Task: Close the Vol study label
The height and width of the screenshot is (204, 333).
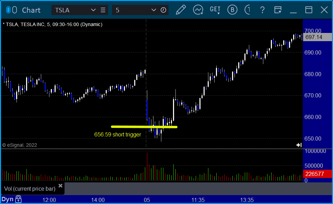Action: 60,186
